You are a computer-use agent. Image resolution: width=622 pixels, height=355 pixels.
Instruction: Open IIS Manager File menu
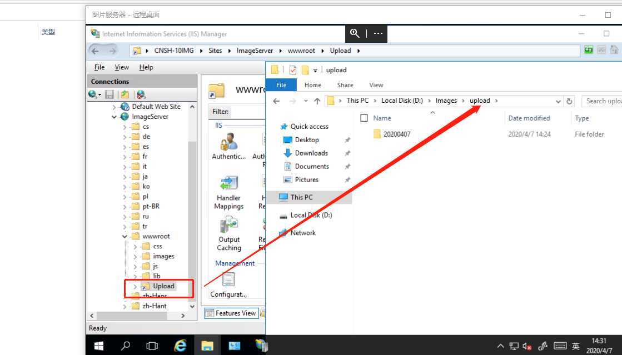pyautogui.click(x=99, y=67)
